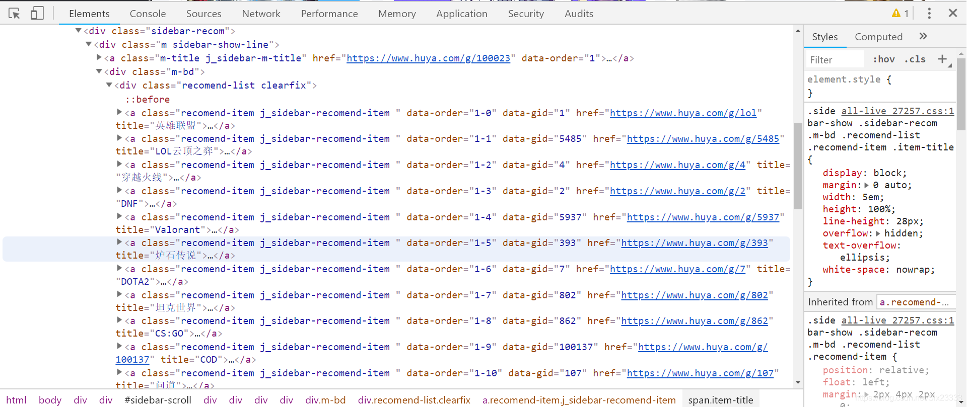
Task: Open the Application tab
Action: [462, 14]
